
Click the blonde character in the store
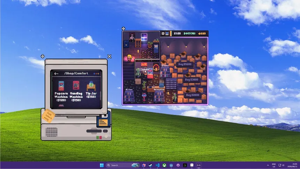coord(129,58)
